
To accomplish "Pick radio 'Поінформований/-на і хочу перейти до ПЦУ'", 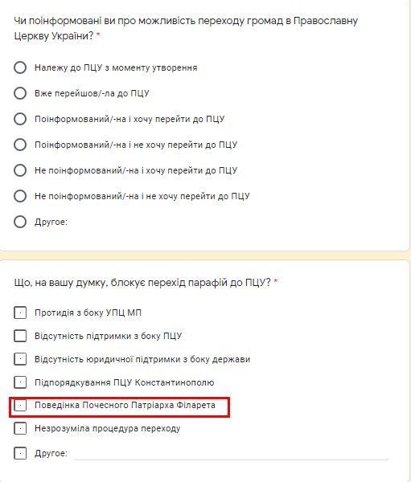I will [x=20, y=119].
